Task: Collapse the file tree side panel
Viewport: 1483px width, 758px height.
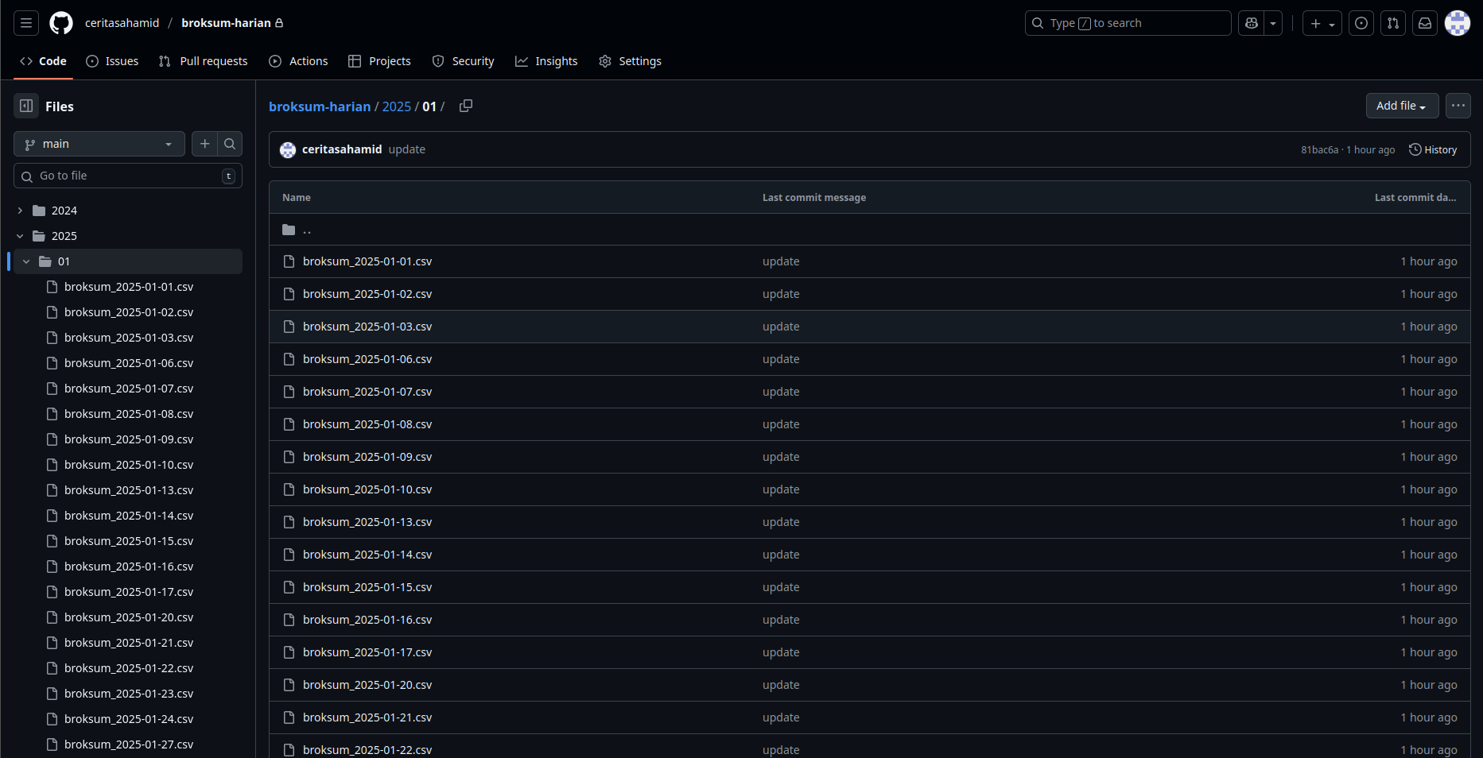Action: (26, 106)
